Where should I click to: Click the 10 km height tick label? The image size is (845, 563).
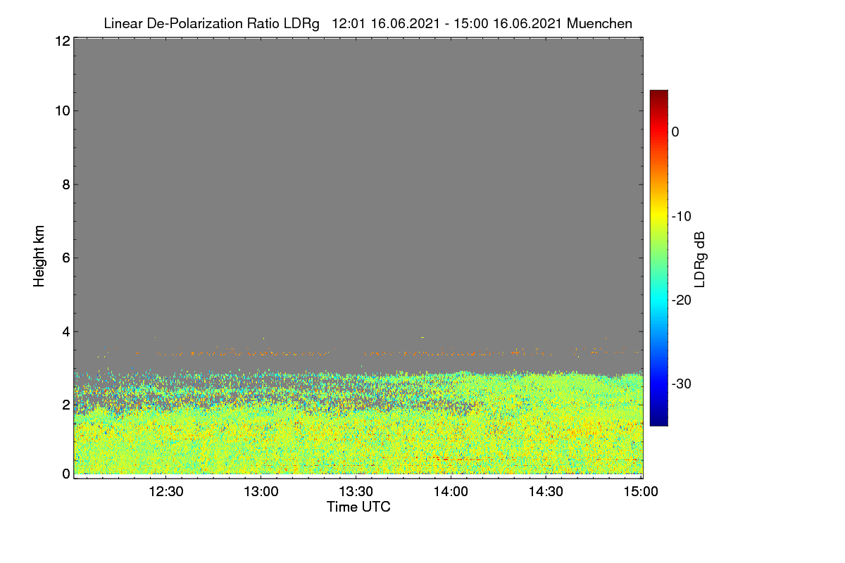tap(62, 110)
